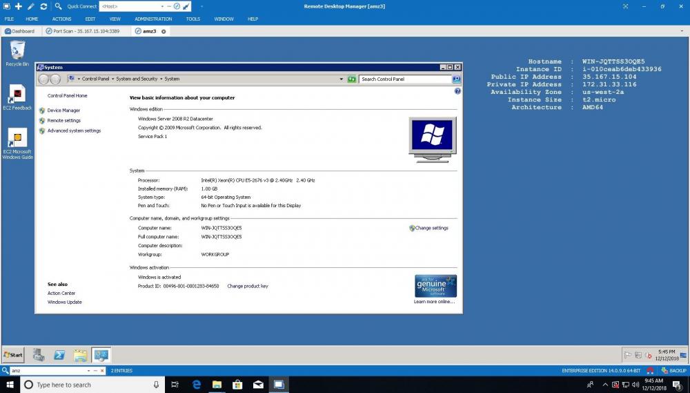690x393 pixels.
Task: Open Server Manager in remote taskbar
Action: 39,355
